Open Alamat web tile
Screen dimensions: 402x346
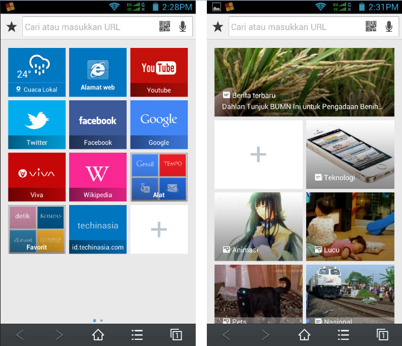click(x=98, y=72)
